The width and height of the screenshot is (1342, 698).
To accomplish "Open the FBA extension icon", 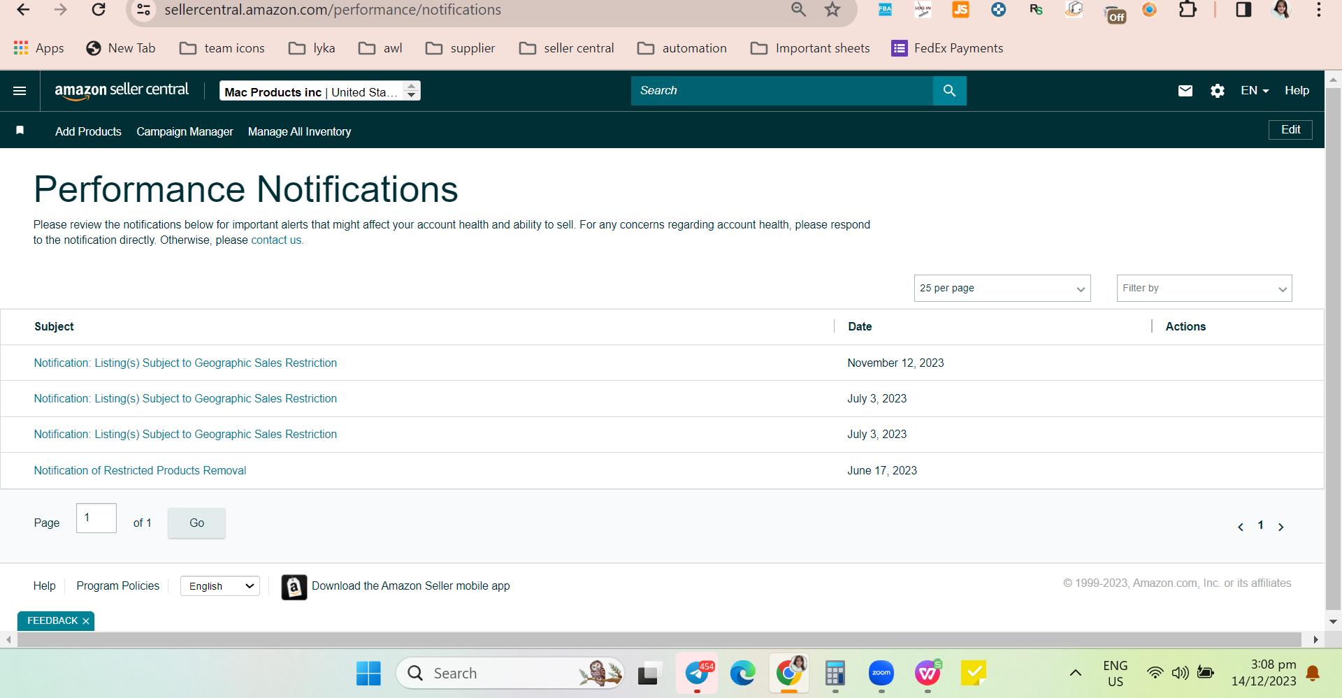I will [x=885, y=9].
